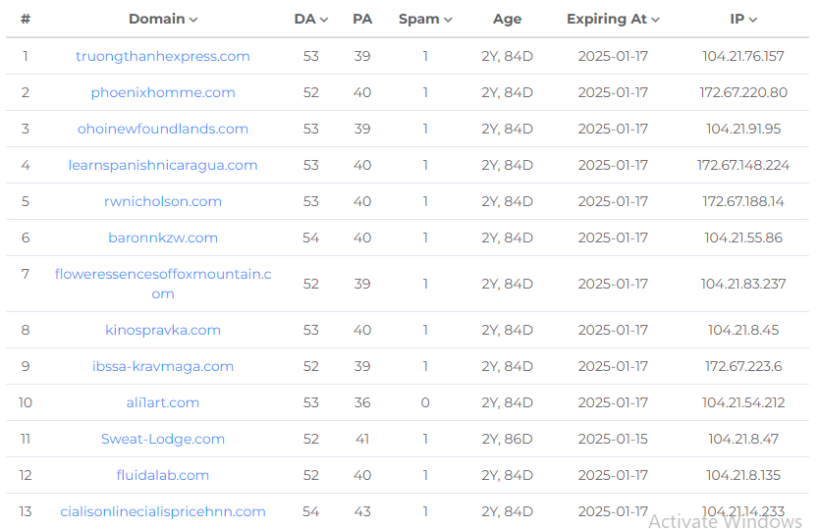Open Sweat-Lodge.com domain link
This screenshot has width=820, height=529.
[163, 439]
